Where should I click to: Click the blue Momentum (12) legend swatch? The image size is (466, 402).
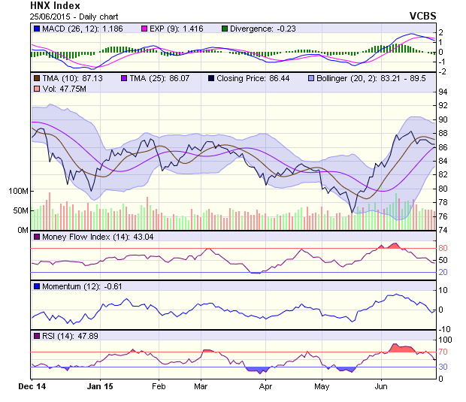pyautogui.click(x=37, y=287)
